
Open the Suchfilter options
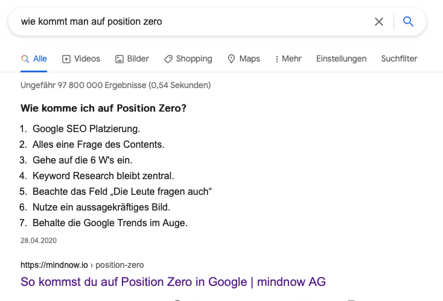point(399,59)
